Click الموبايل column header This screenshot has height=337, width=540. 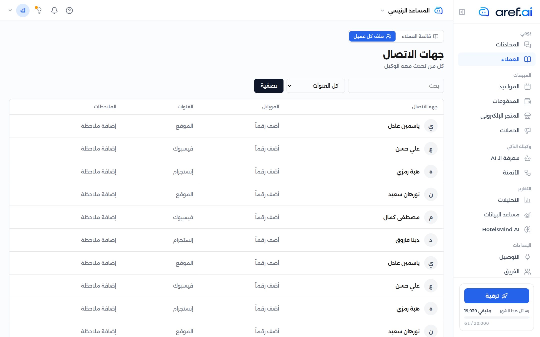click(270, 107)
